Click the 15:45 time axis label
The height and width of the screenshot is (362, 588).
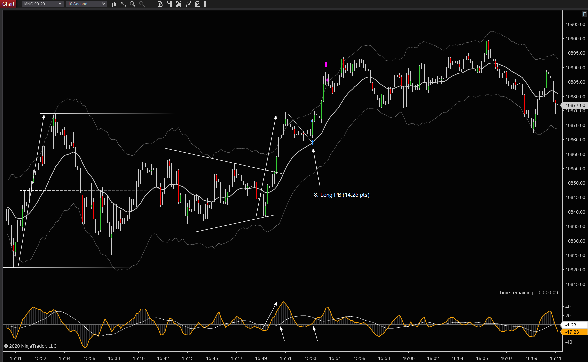coord(212,358)
